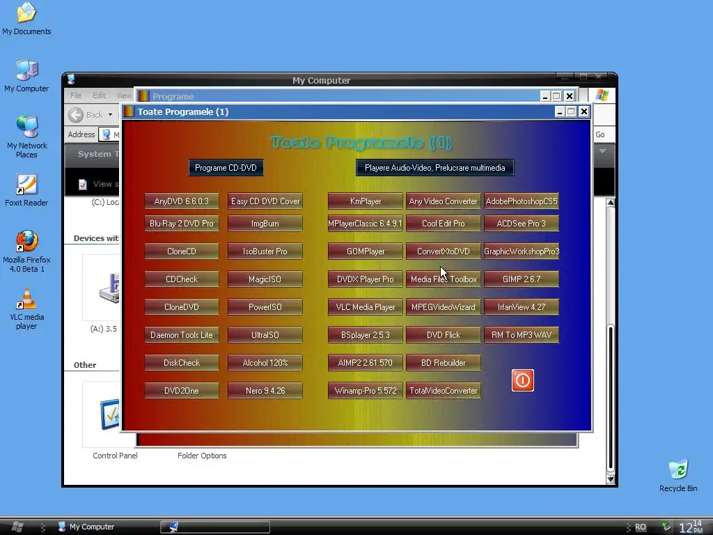Click the Windows Start button
This screenshot has width=713, height=535.
tap(17, 527)
